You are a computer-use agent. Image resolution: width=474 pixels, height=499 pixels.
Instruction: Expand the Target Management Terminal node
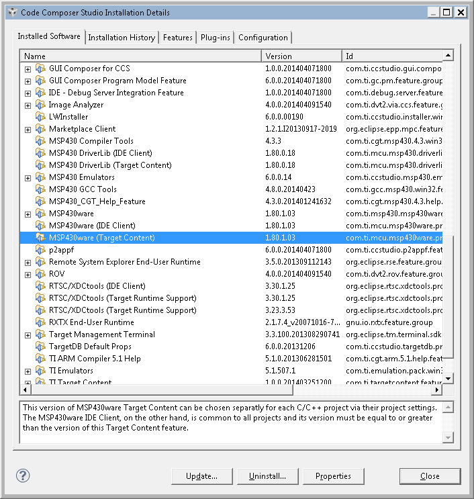point(28,335)
